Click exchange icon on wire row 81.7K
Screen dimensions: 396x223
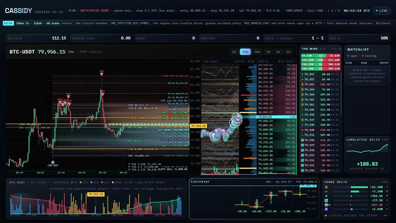point(303,120)
